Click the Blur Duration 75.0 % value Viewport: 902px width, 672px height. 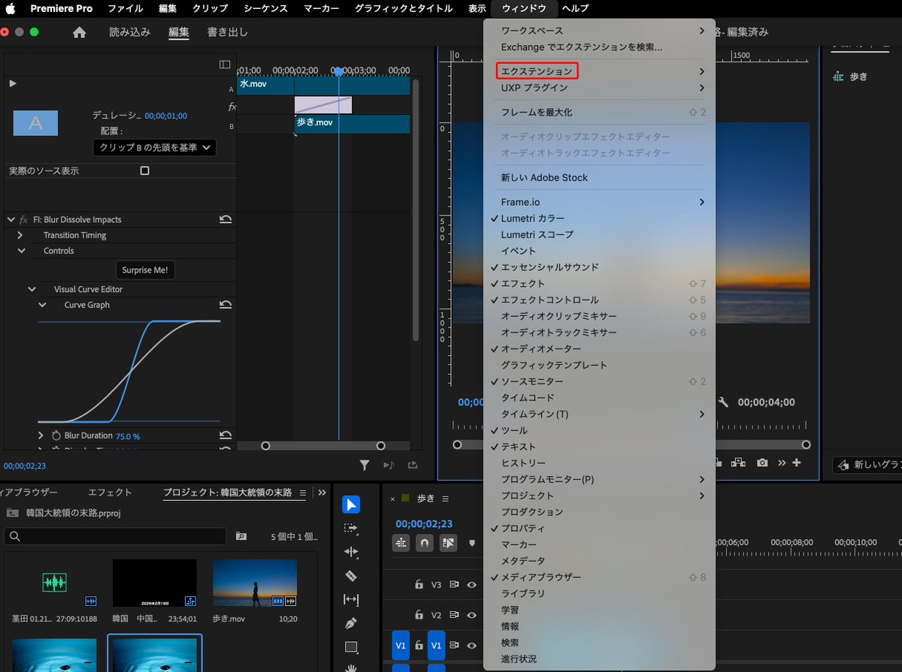pos(128,435)
